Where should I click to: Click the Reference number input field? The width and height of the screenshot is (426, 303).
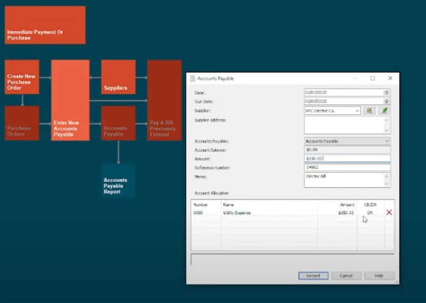coord(347,168)
